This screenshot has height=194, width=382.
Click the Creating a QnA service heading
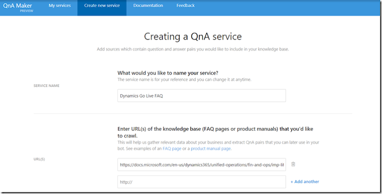(x=193, y=37)
